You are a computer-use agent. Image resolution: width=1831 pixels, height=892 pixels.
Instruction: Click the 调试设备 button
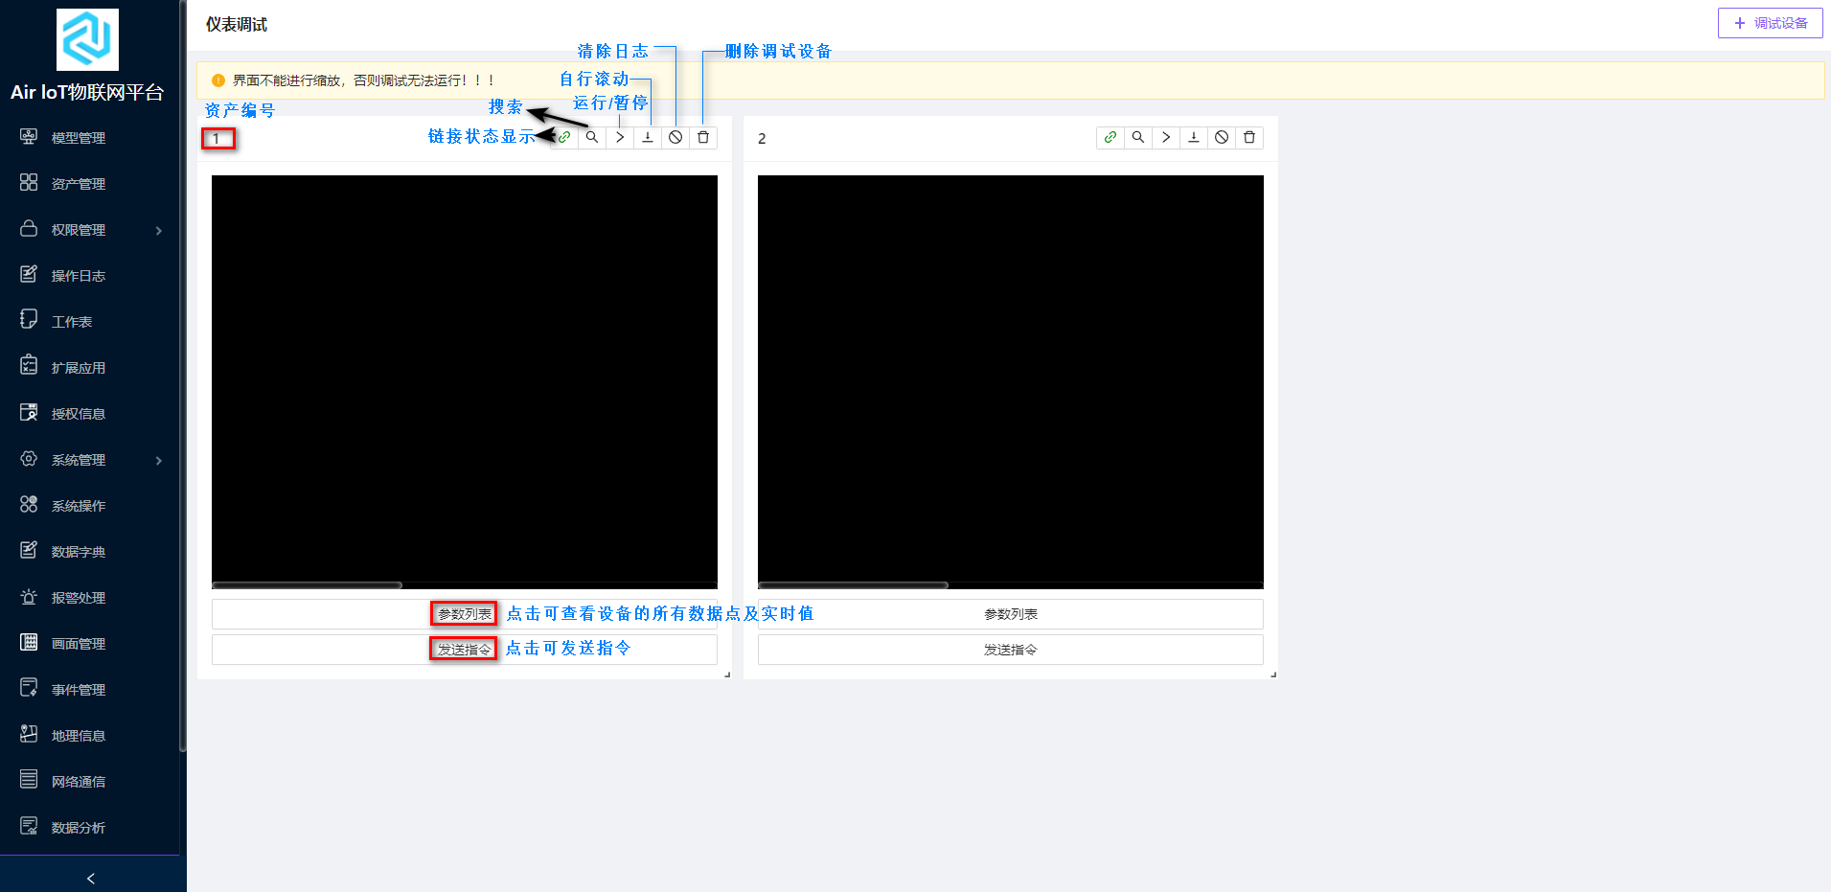click(1771, 22)
